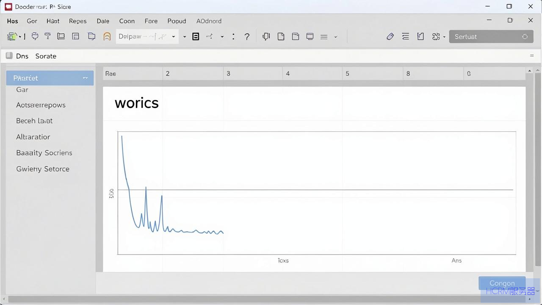The width and height of the screenshot is (542, 305).
Task: Open the Popud menu
Action: (177, 21)
